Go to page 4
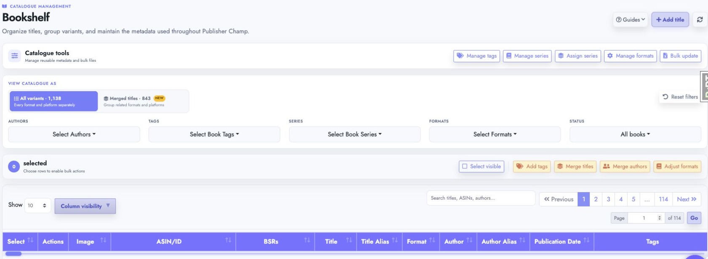The height and width of the screenshot is (259, 708). [621, 199]
